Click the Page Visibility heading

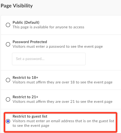(x=17, y=6)
